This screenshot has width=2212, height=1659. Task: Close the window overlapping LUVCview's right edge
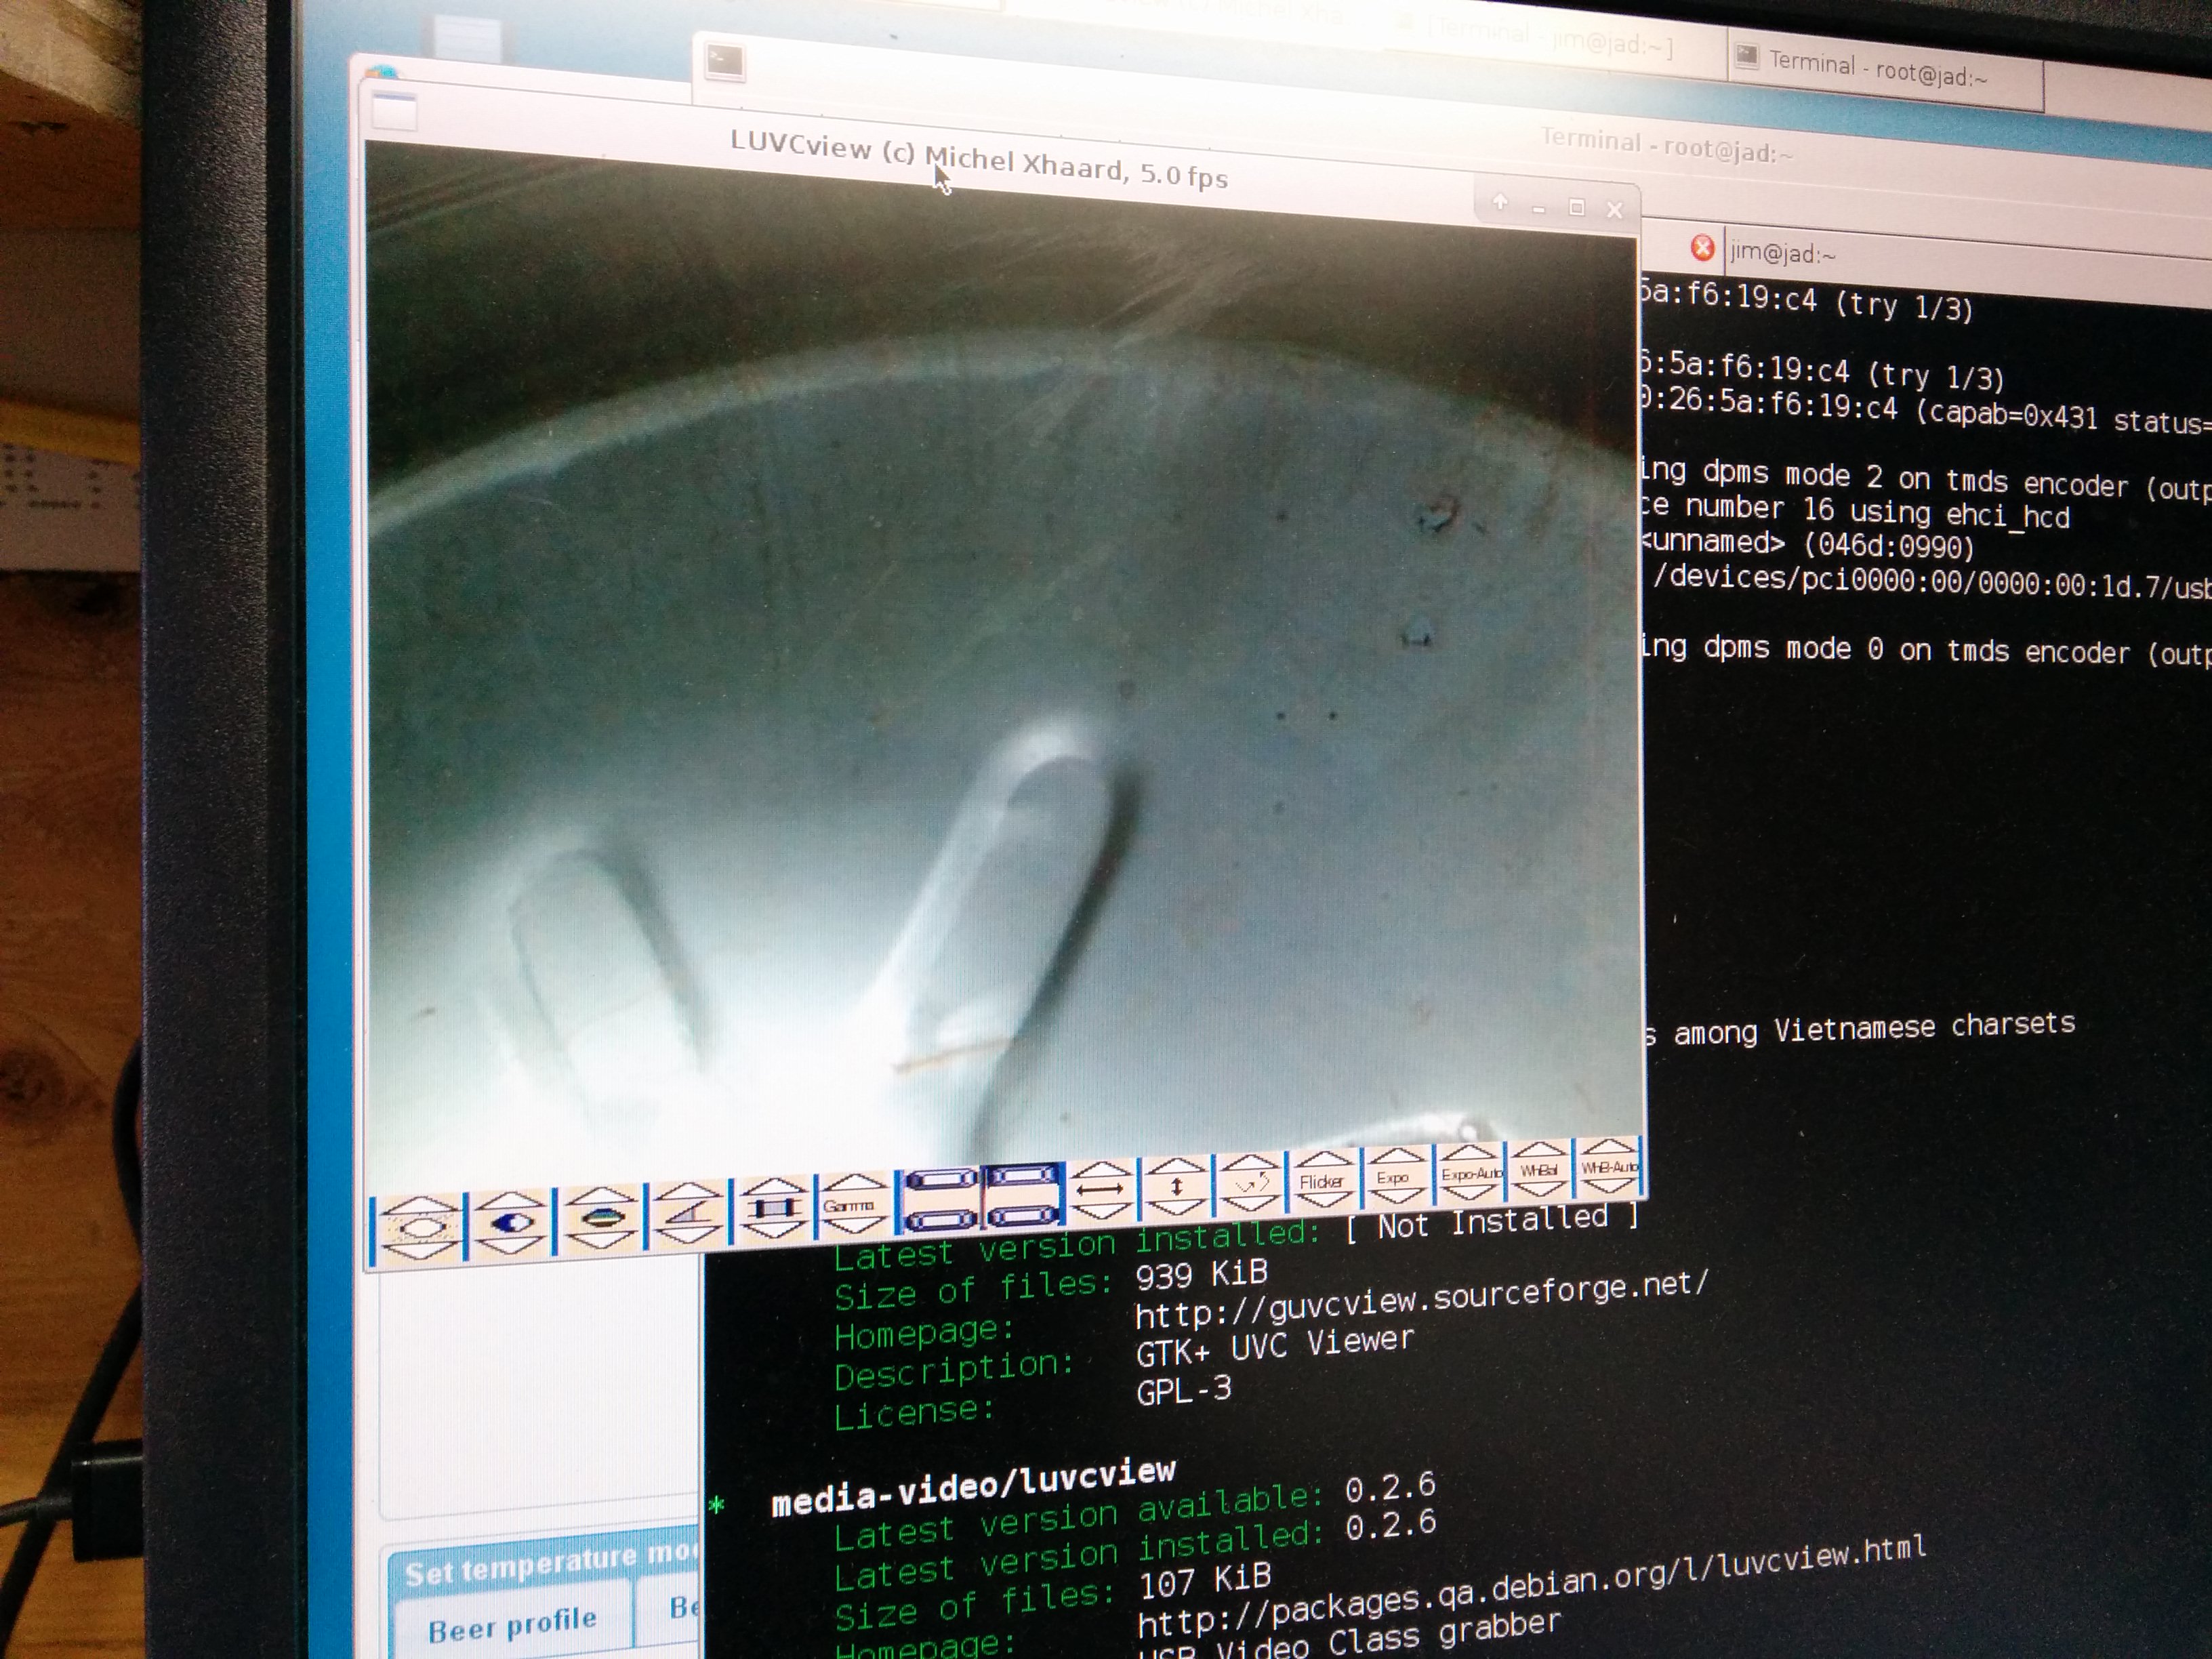(x=1614, y=209)
